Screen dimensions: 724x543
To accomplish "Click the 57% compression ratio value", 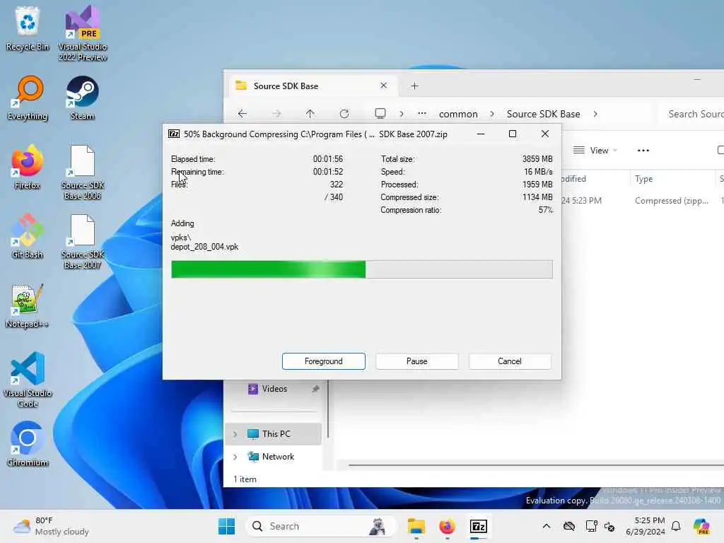I will (546, 209).
